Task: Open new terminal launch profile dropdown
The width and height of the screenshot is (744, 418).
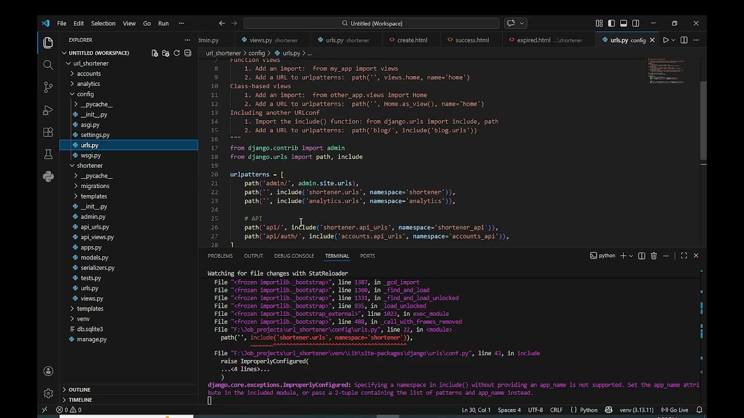Action: [x=631, y=255]
